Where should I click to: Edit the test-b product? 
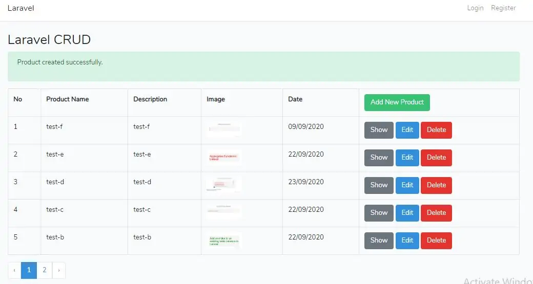pyautogui.click(x=407, y=241)
